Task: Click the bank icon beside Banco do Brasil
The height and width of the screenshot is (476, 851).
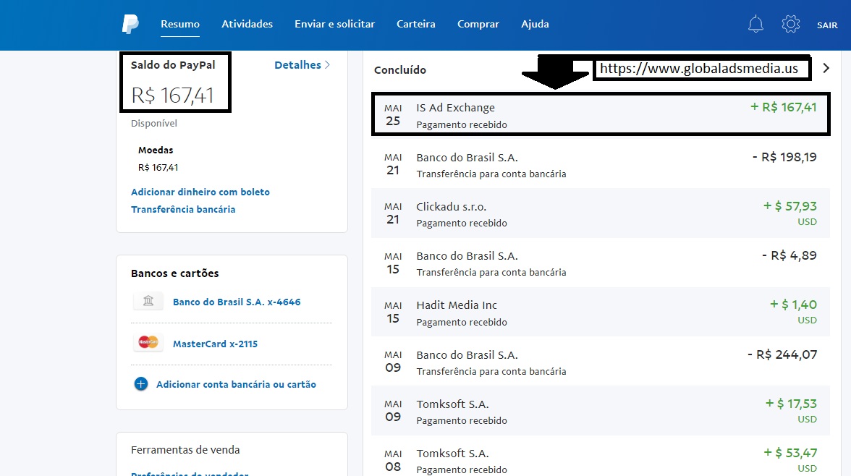Action: point(148,301)
